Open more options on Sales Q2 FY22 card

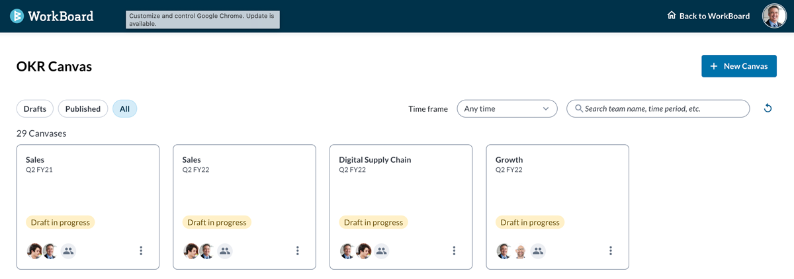297,251
